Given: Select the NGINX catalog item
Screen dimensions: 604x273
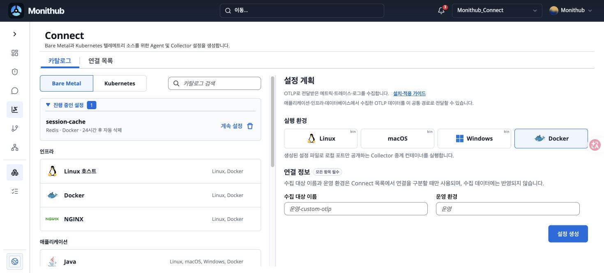Looking at the screenshot, I should [x=150, y=219].
